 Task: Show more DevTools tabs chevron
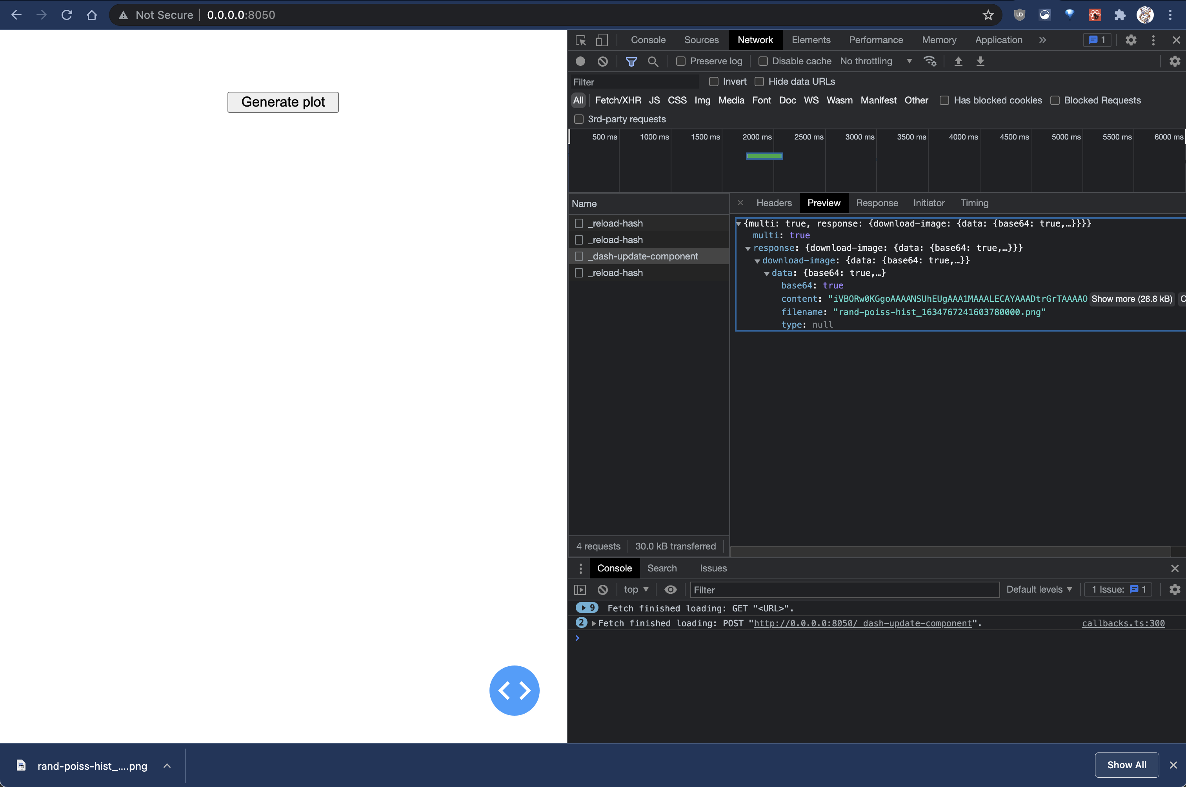(x=1043, y=40)
